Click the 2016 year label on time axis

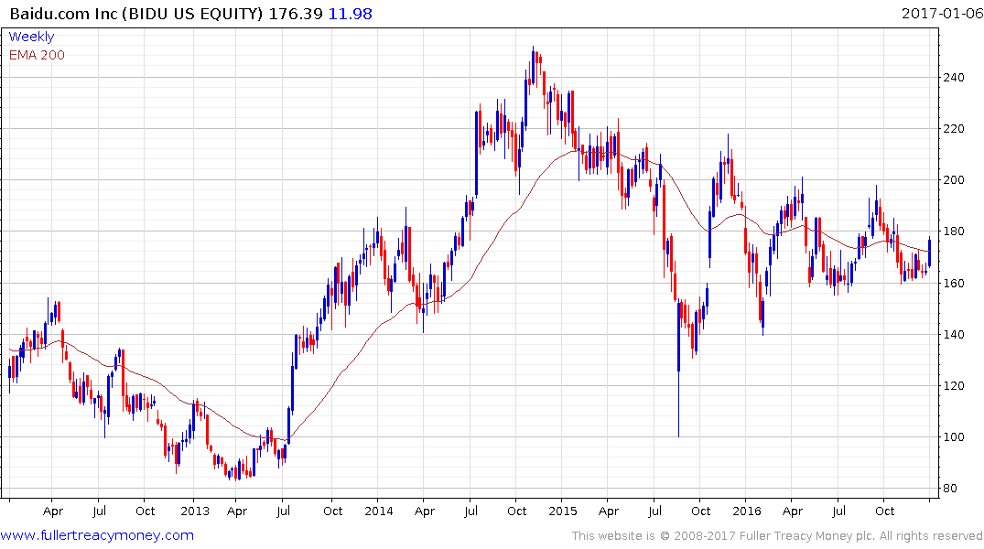pos(747,511)
